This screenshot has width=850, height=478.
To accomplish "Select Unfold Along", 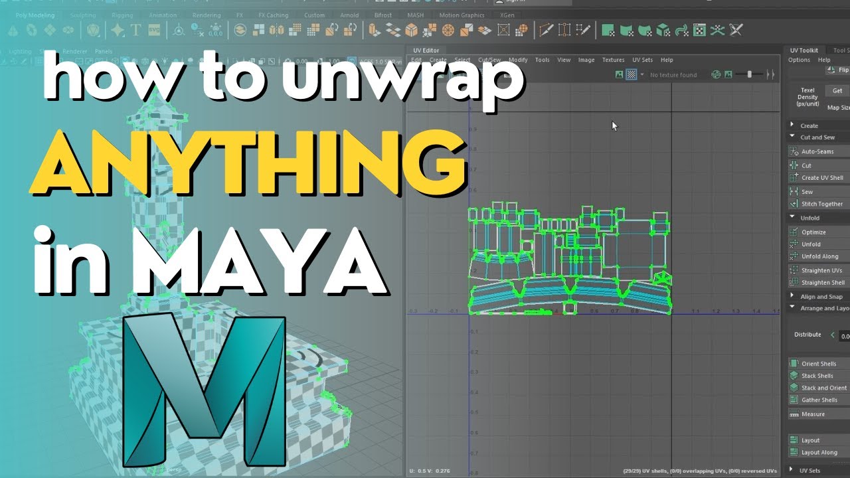I will (819, 256).
